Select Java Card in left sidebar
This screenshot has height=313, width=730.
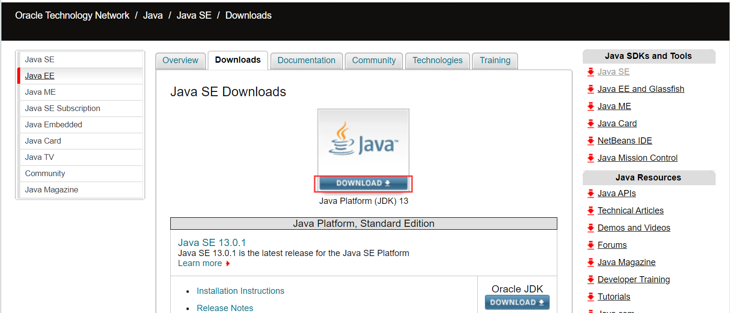80,141
